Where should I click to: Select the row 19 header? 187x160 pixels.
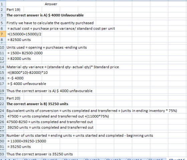click(3, 91)
